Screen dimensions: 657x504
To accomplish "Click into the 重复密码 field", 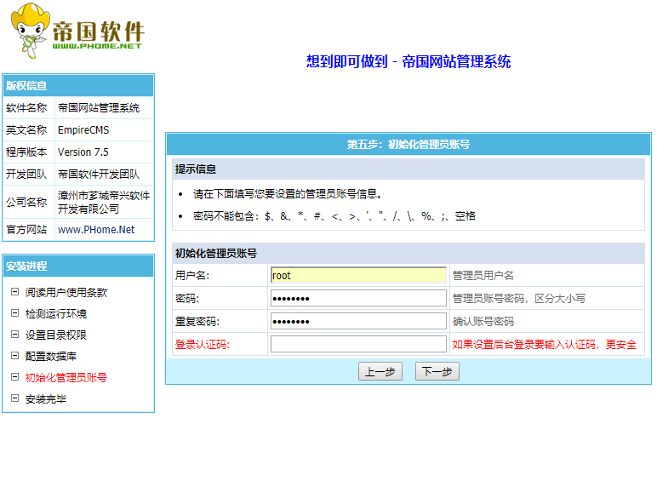I will [x=358, y=322].
